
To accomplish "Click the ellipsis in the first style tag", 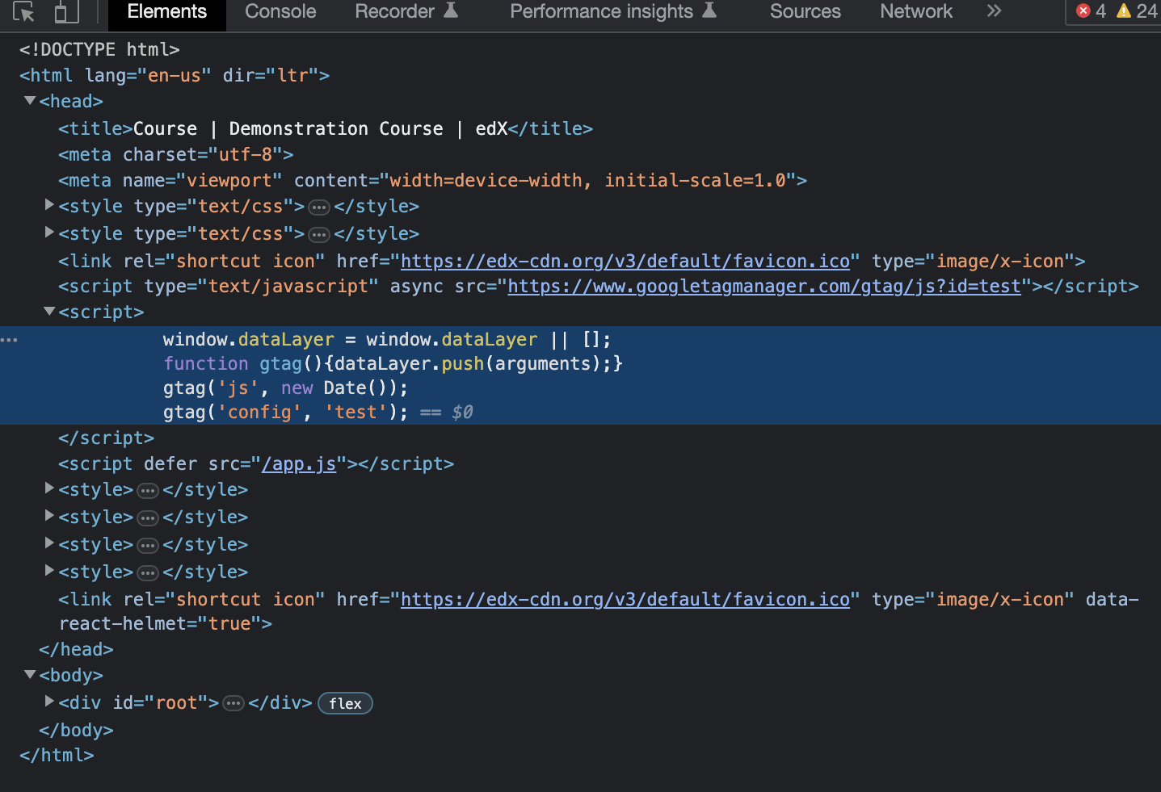I will [319, 207].
